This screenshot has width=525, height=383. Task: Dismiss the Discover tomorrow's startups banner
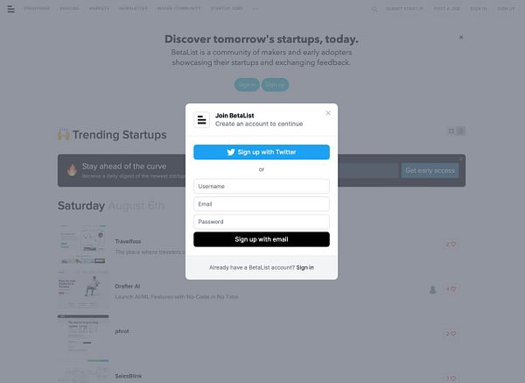pos(461,37)
